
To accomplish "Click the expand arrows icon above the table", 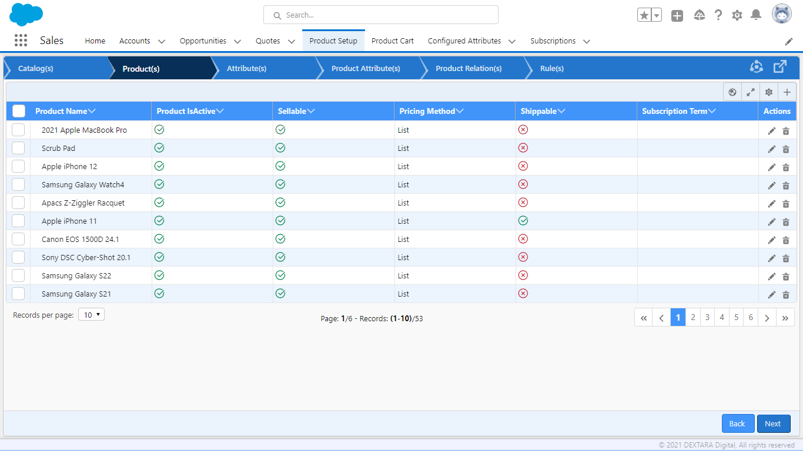I will [750, 92].
